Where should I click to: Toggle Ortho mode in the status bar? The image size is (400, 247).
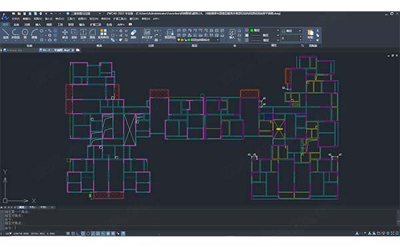(78, 233)
